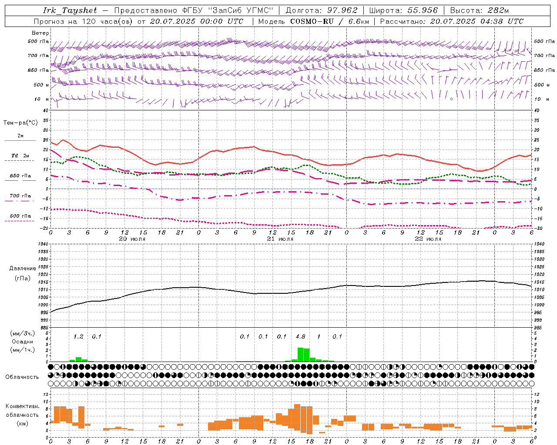Screen dimensions: 557x445
Task: Click the Тем-ра(°C) axis title
Action: (x=20, y=123)
